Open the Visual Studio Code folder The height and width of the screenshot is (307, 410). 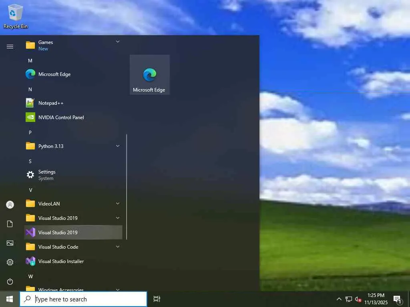pyautogui.click(x=73, y=246)
